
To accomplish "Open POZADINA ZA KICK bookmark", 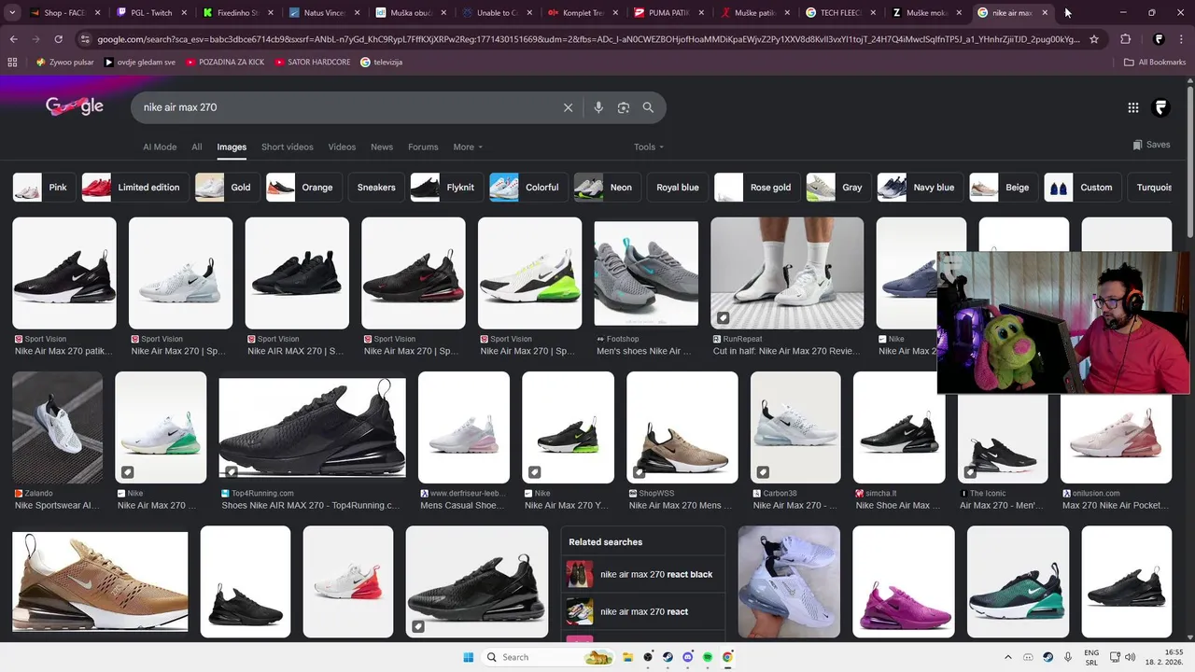I will 225,62.
